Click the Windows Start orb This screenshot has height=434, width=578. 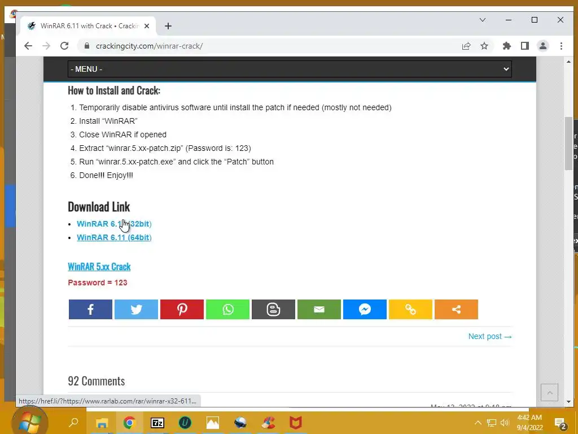click(x=30, y=422)
